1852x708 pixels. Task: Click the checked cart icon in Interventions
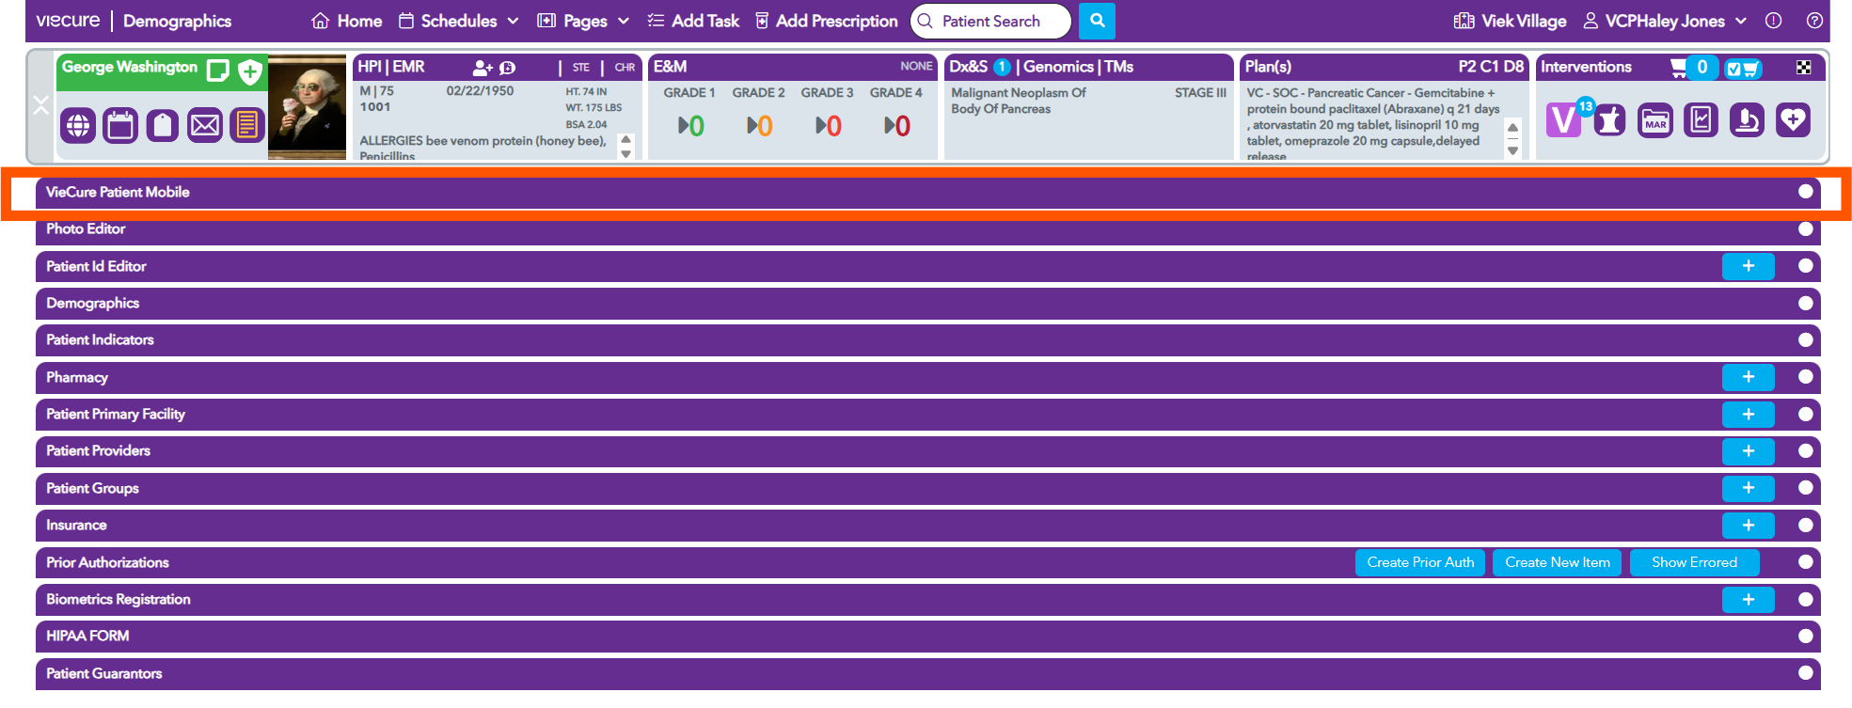[1743, 69]
